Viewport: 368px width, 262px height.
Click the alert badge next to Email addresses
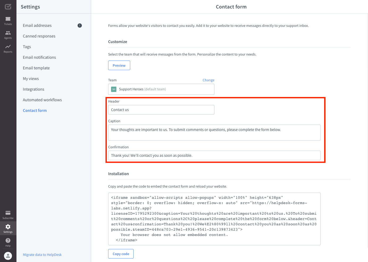[79, 25]
